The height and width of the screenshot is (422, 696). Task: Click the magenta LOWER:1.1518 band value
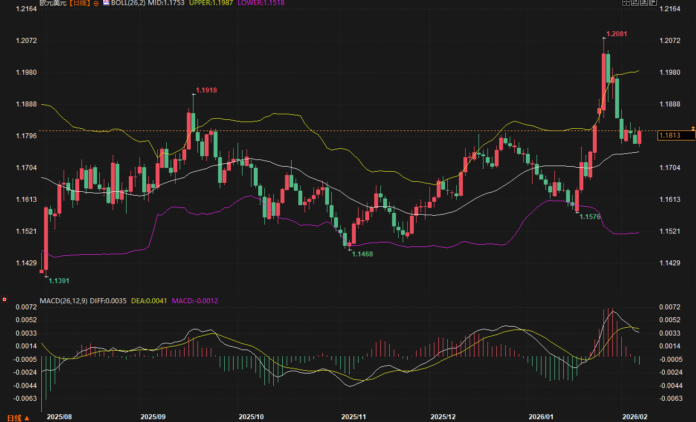[261, 3]
